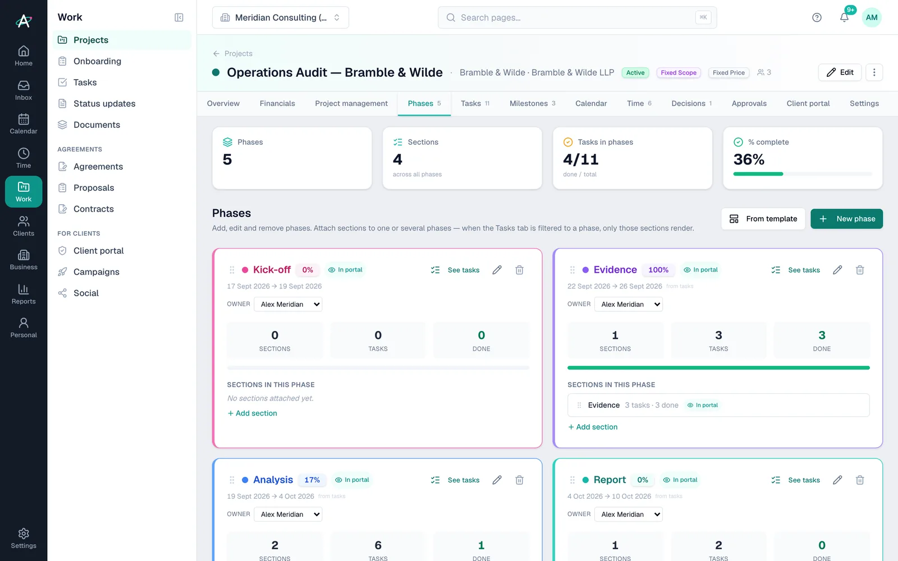Toggle In portal on Evidence section row
The height and width of the screenshot is (561, 898).
pos(703,405)
